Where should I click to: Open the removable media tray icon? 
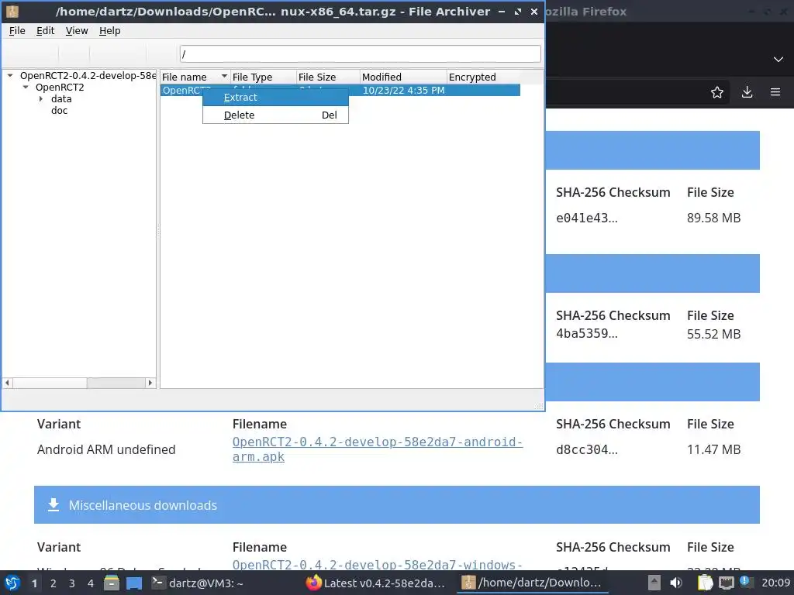(x=654, y=583)
